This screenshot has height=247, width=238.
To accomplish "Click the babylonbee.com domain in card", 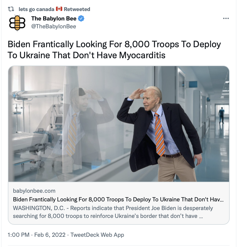I will (34, 191).
